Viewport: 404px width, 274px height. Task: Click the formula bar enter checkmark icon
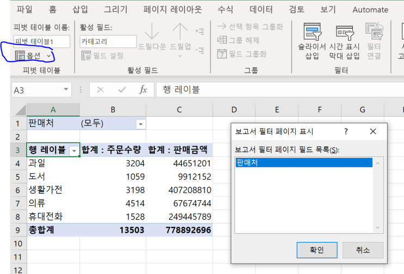coord(122,90)
